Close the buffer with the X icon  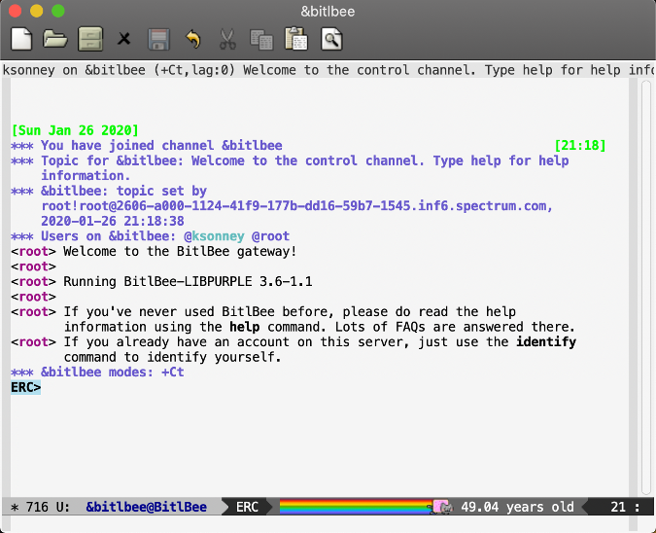point(123,39)
